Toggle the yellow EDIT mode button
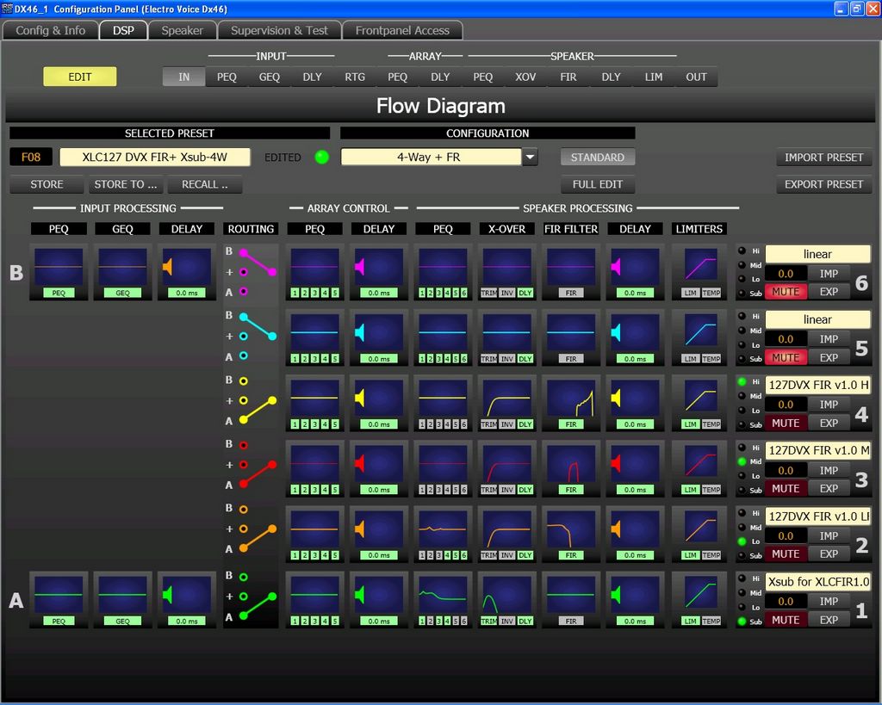Image resolution: width=882 pixels, height=705 pixels. click(x=80, y=77)
